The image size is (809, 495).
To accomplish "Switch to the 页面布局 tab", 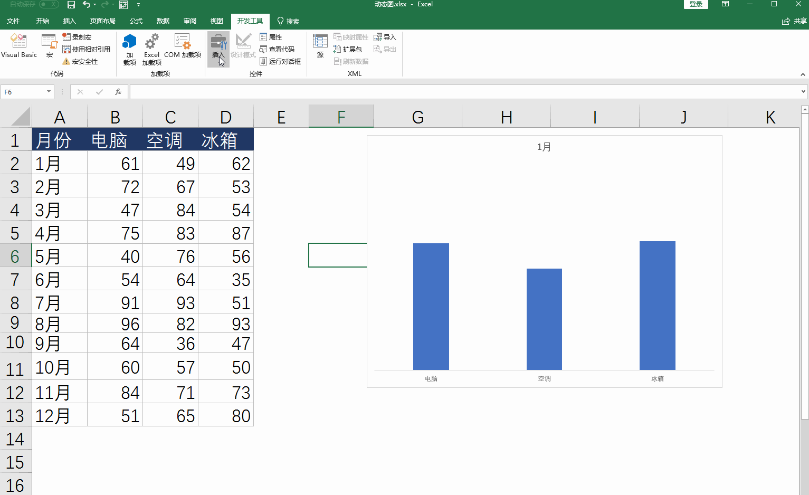I will pos(103,21).
